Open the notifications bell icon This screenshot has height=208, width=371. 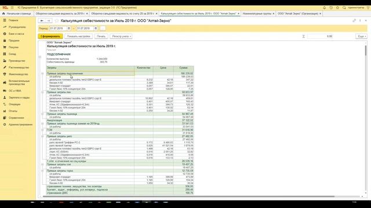click(x=325, y=8)
